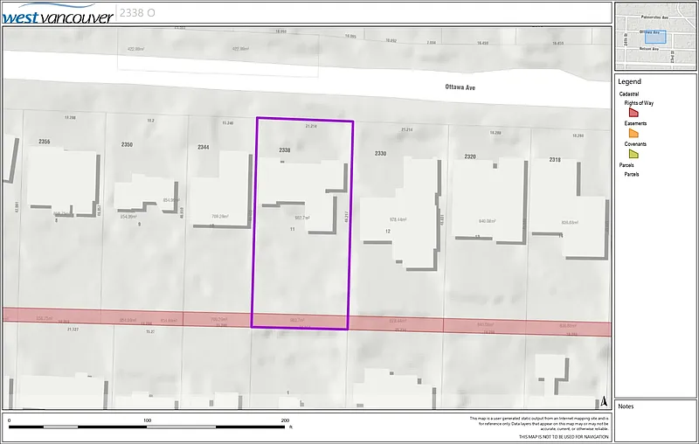Click the 2356 address label
699x444 pixels.
point(45,142)
